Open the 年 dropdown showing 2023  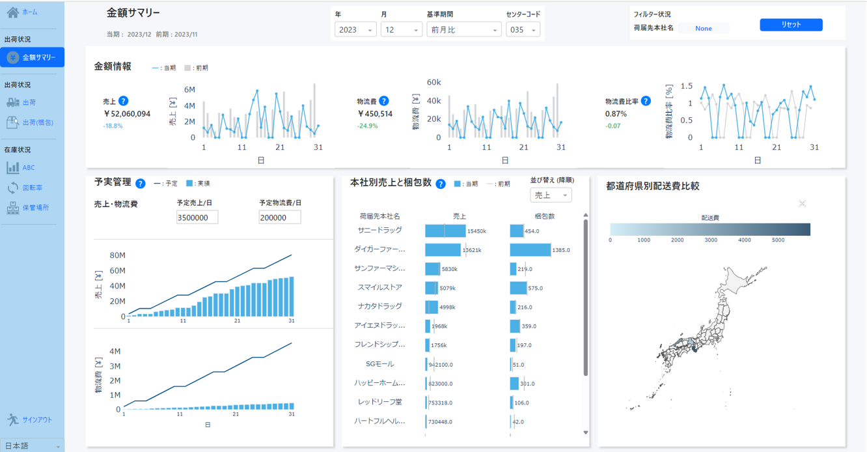[x=355, y=30]
